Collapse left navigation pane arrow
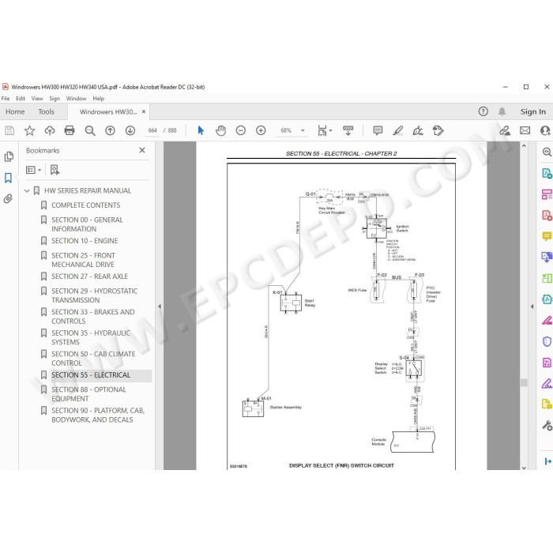The image size is (553, 553). (160, 307)
